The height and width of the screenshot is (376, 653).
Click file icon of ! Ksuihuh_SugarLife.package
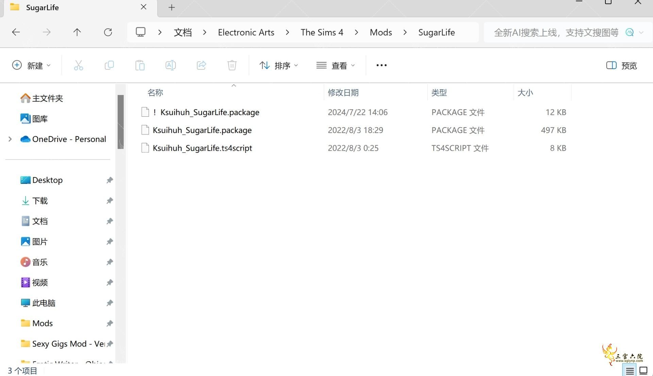pyautogui.click(x=145, y=112)
